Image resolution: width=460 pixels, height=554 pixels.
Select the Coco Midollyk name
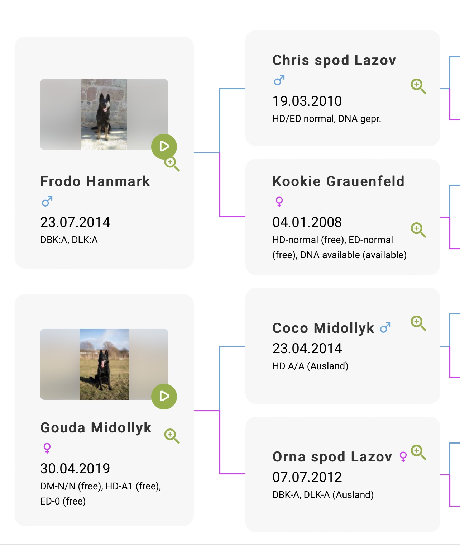(323, 328)
